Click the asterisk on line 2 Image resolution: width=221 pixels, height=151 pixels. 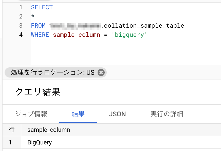pos(33,17)
